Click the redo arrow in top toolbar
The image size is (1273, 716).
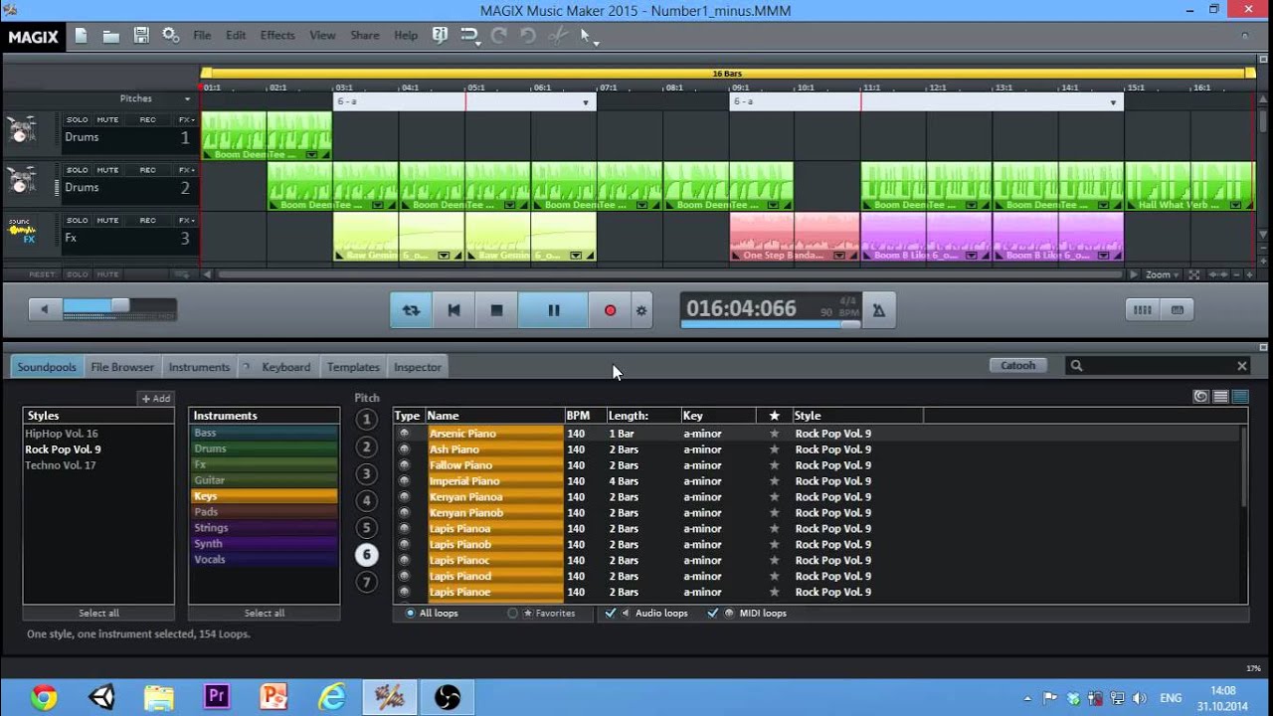click(498, 35)
